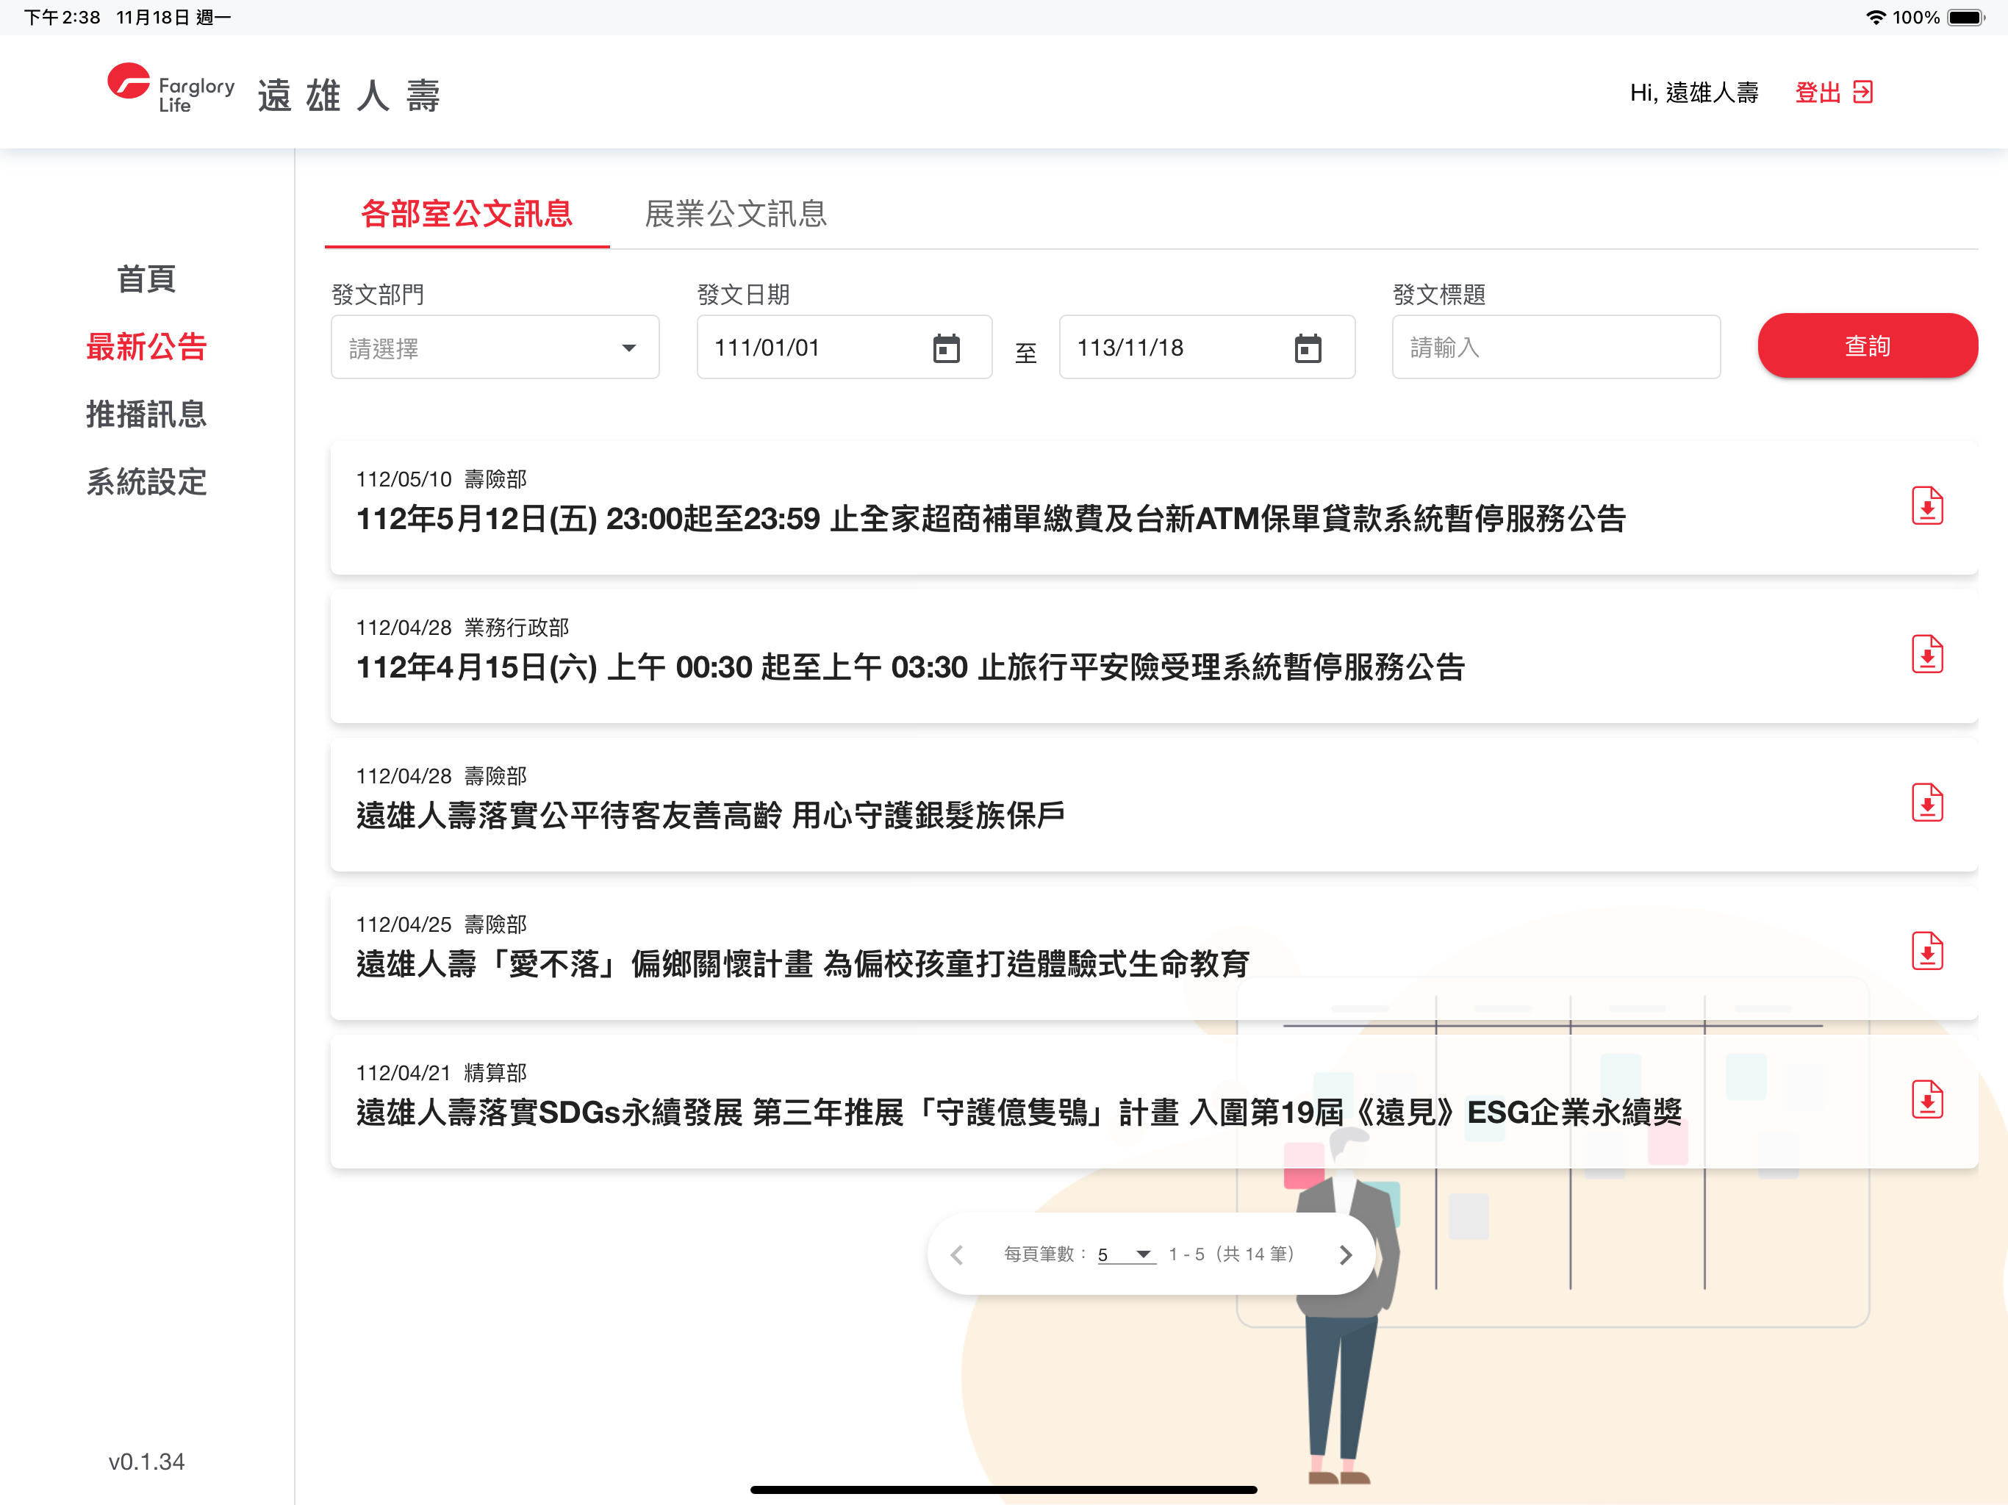Screen dimensions: 2008x1505
Task: Download the 112/05/10 壽險部 announcement file
Action: [x=1926, y=506]
